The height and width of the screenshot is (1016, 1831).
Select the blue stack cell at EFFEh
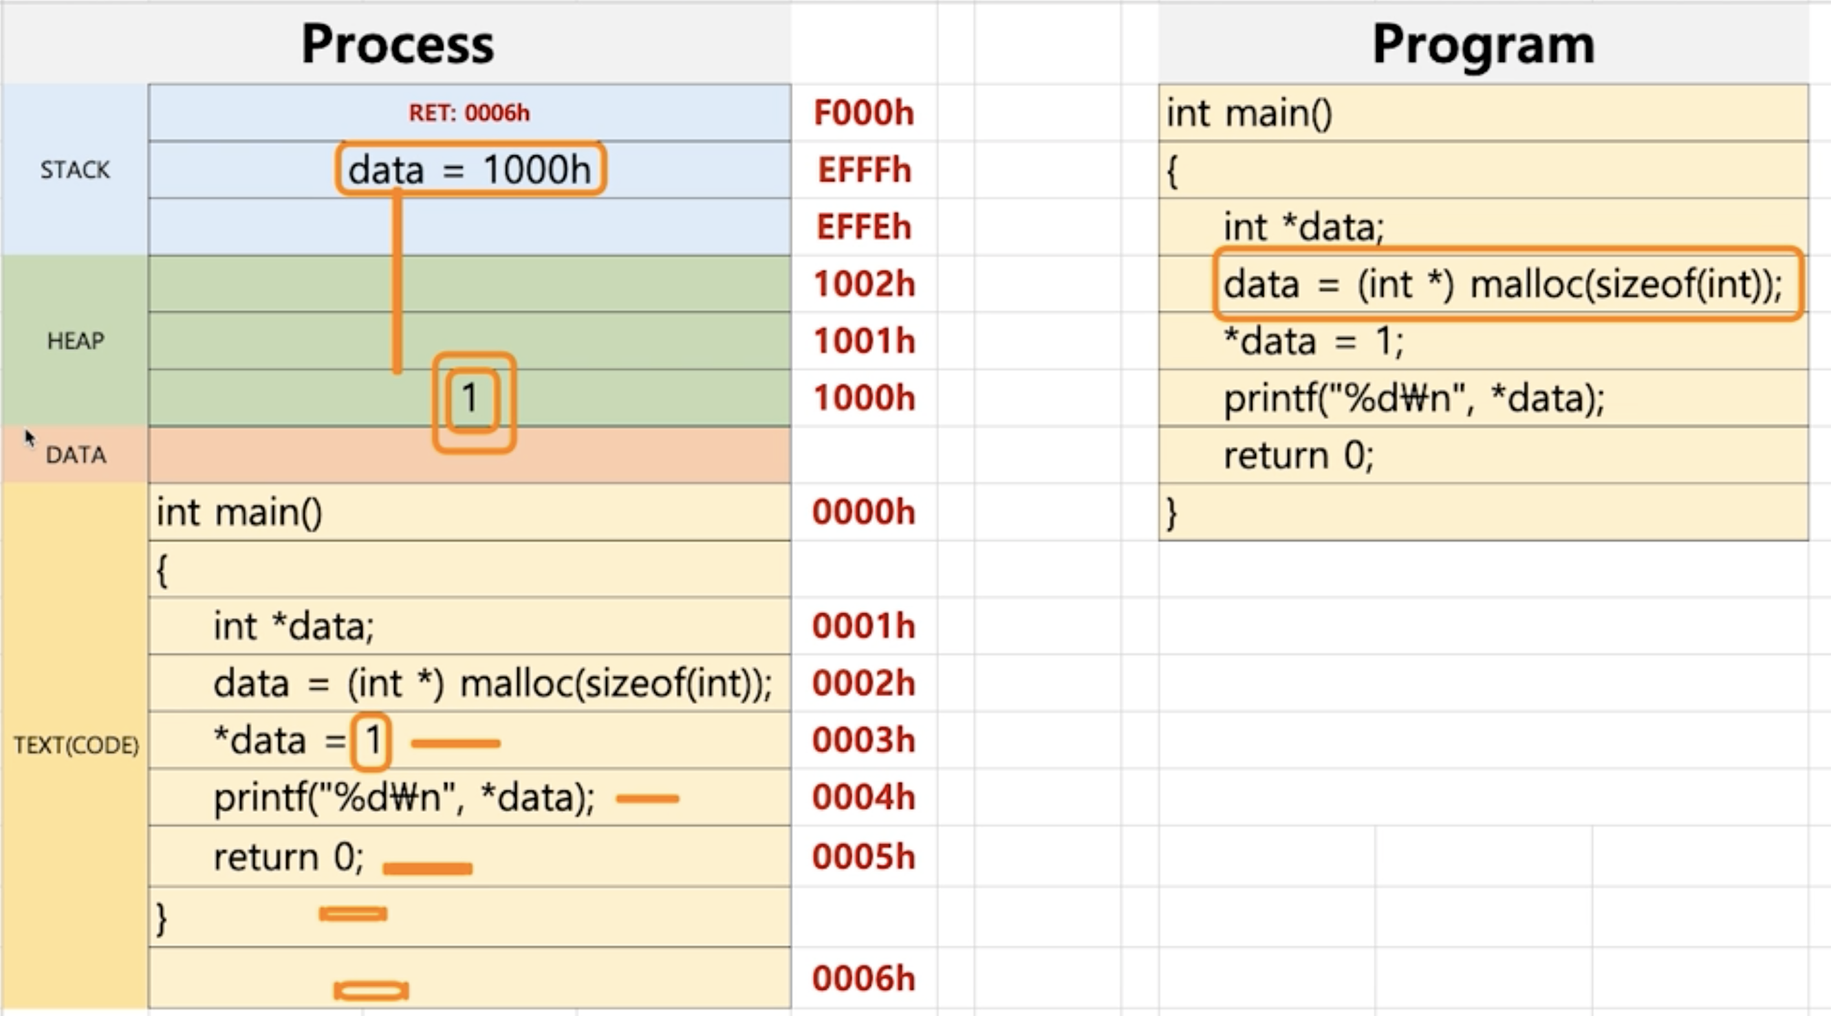[x=469, y=227]
